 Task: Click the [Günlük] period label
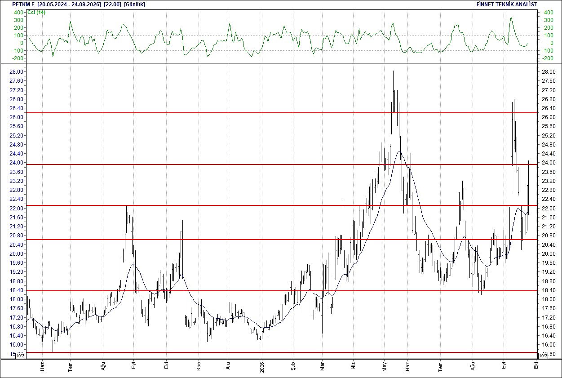point(134,4)
